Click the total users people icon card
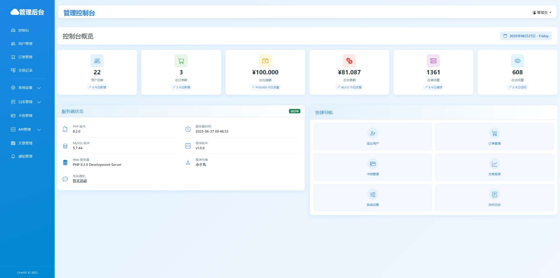The height and width of the screenshot is (278, 560). pos(97,61)
